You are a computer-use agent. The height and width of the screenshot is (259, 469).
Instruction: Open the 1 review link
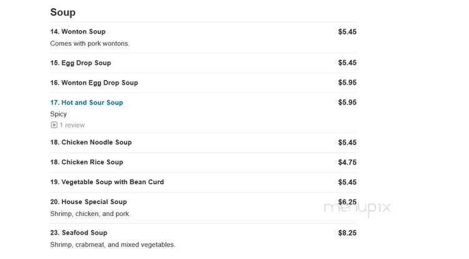72,125
